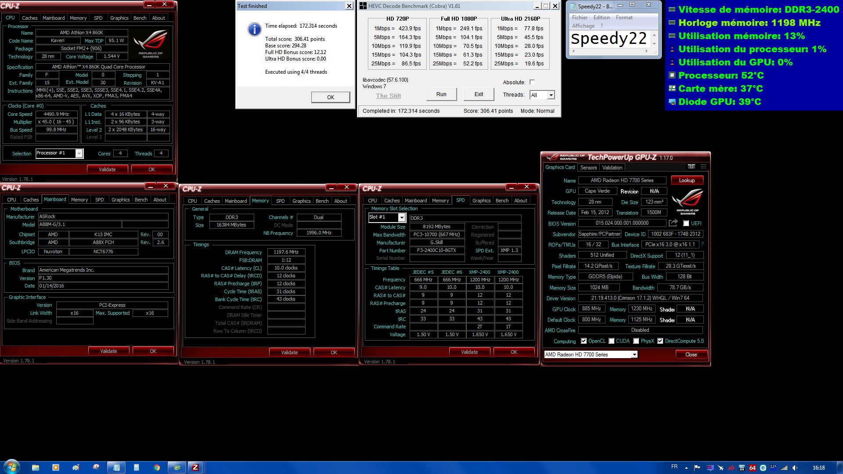Toggle the OpenCL checkbox
Viewport: 843px width, 474px height.
tap(584, 341)
